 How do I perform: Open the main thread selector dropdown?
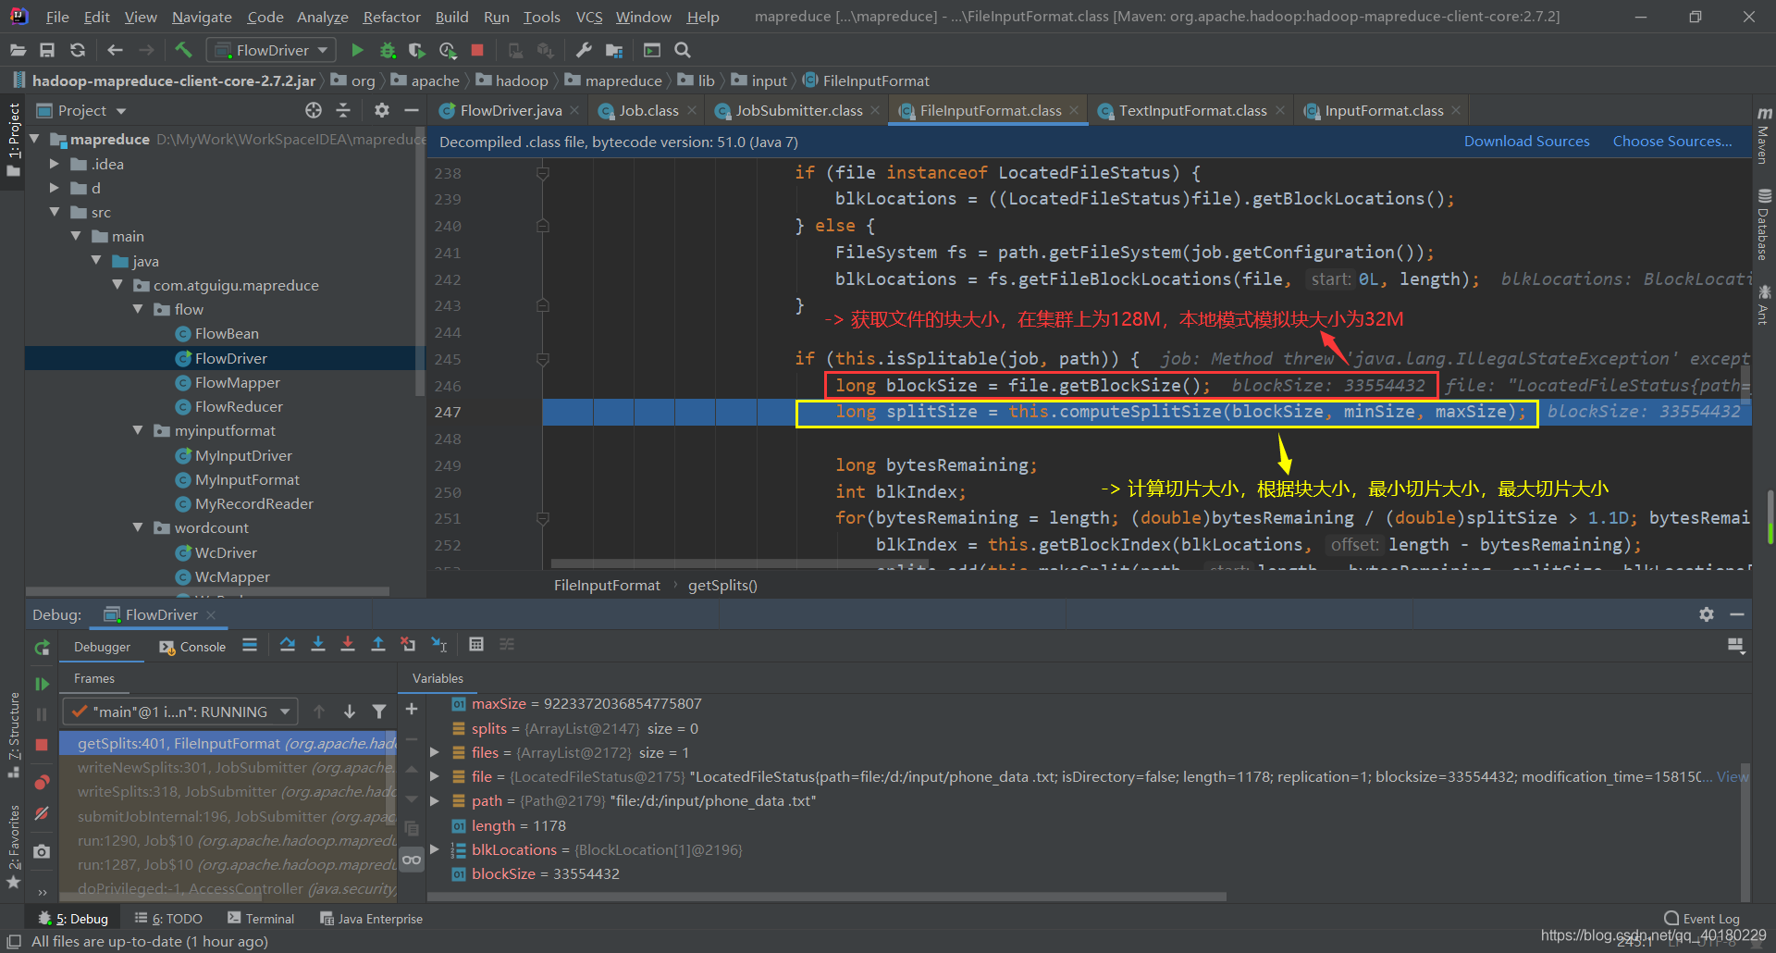(x=180, y=712)
